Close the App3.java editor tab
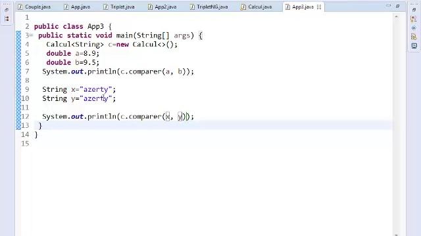421x236 pixels. [319, 7]
